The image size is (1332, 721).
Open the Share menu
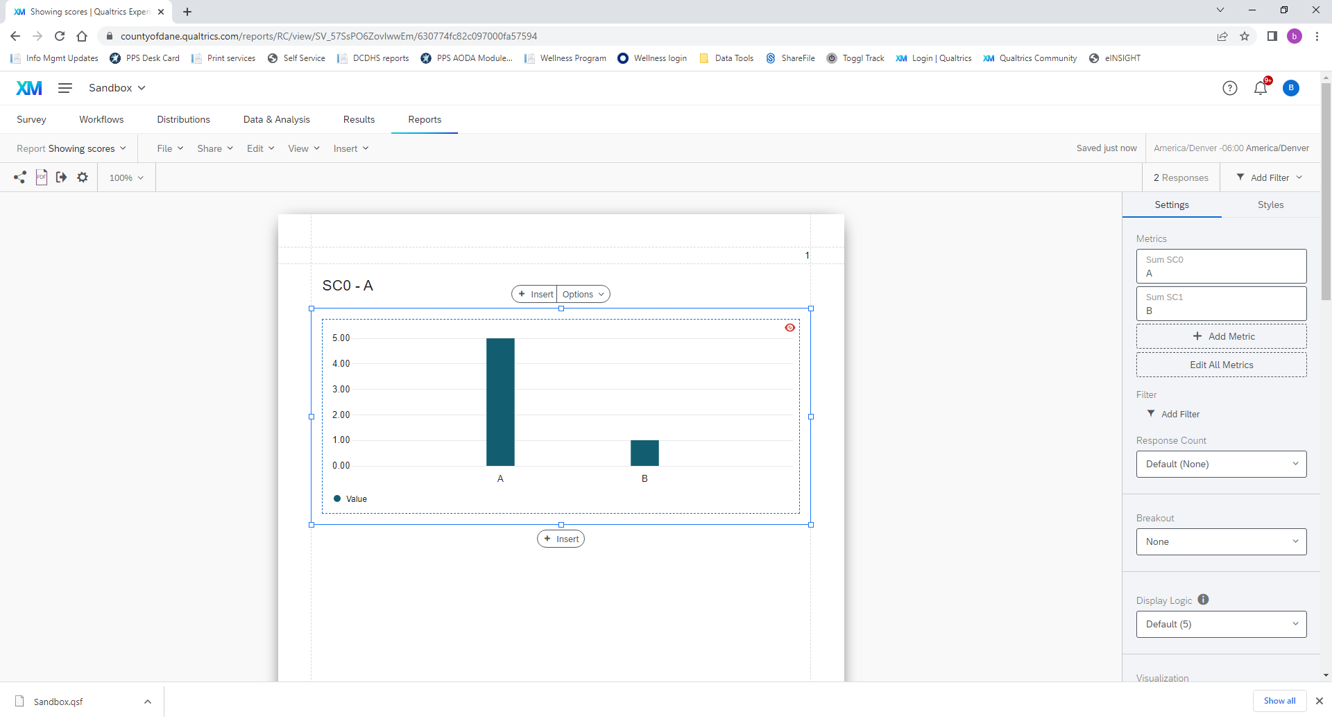pos(215,148)
